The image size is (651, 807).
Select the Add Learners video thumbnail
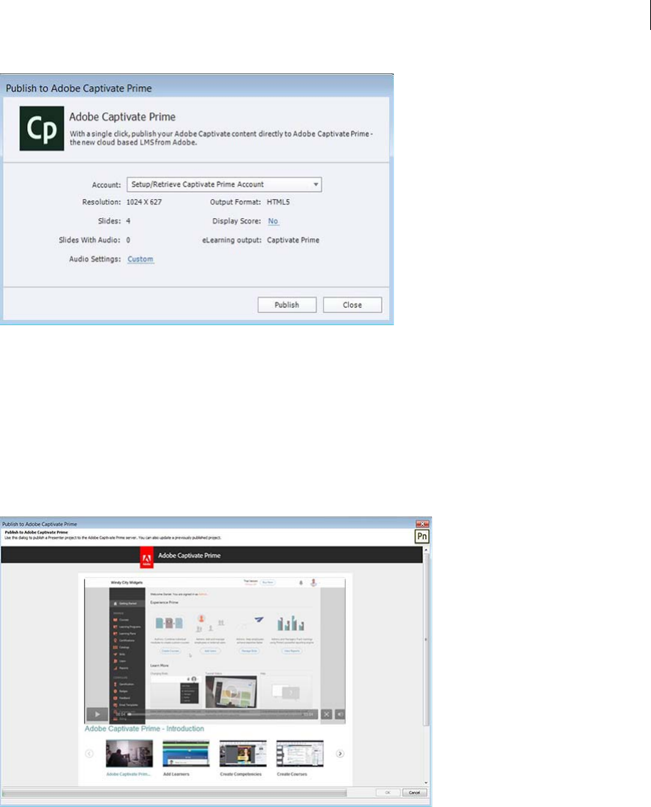click(x=186, y=754)
